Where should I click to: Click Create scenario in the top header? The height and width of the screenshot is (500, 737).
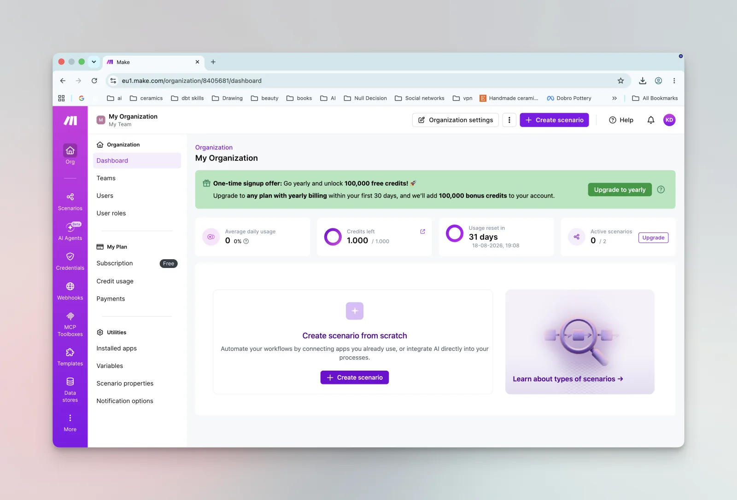(x=554, y=120)
